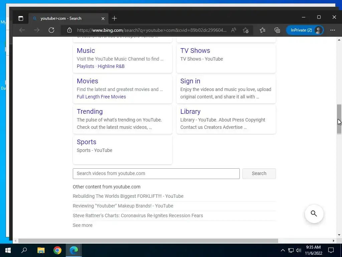
Task: Click the horizontal scrollbar right arrow
Action: pyautogui.click(x=334, y=241)
